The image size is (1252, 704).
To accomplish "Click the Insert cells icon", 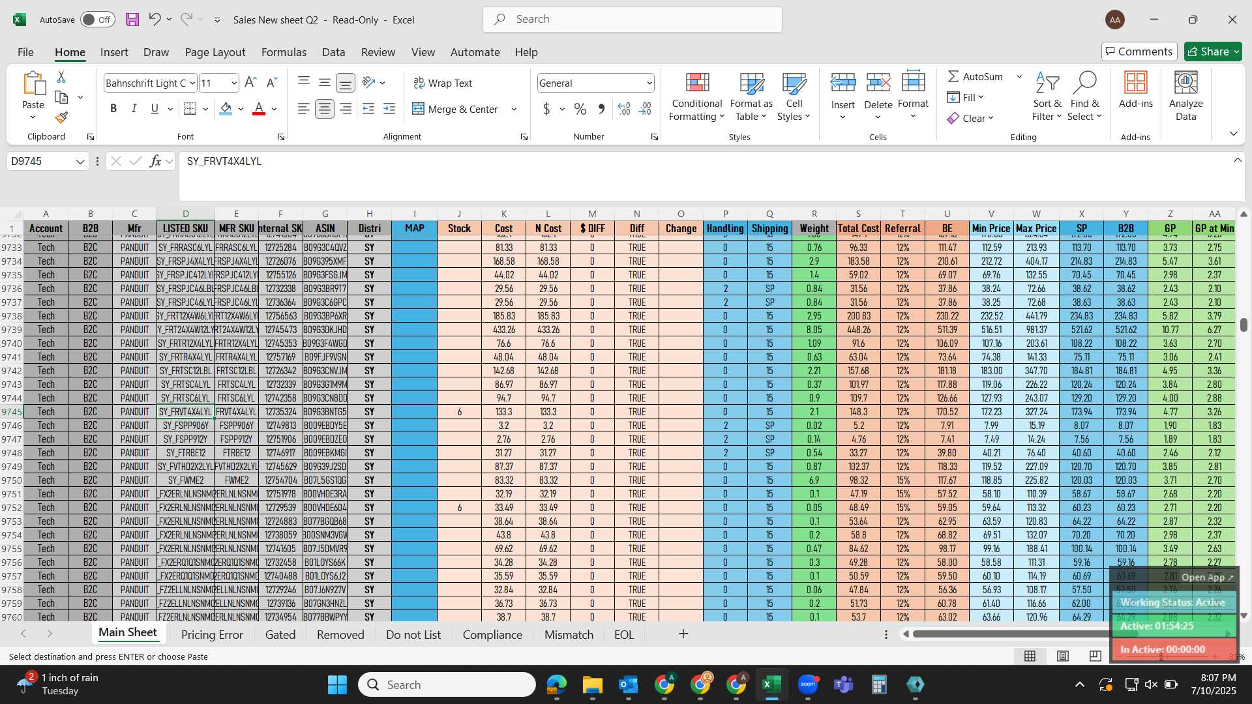I will [x=842, y=83].
